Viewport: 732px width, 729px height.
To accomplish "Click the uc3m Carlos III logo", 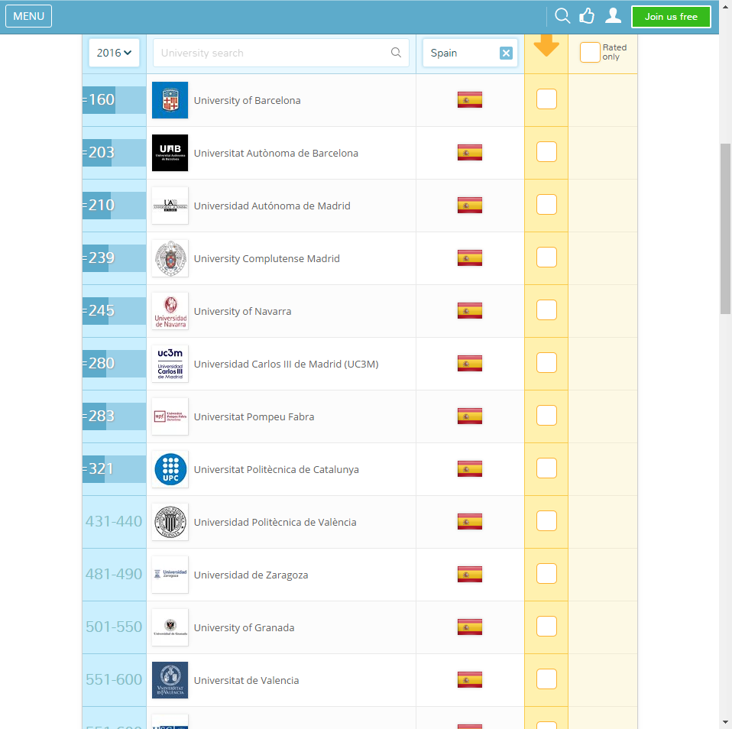I will pyautogui.click(x=170, y=364).
